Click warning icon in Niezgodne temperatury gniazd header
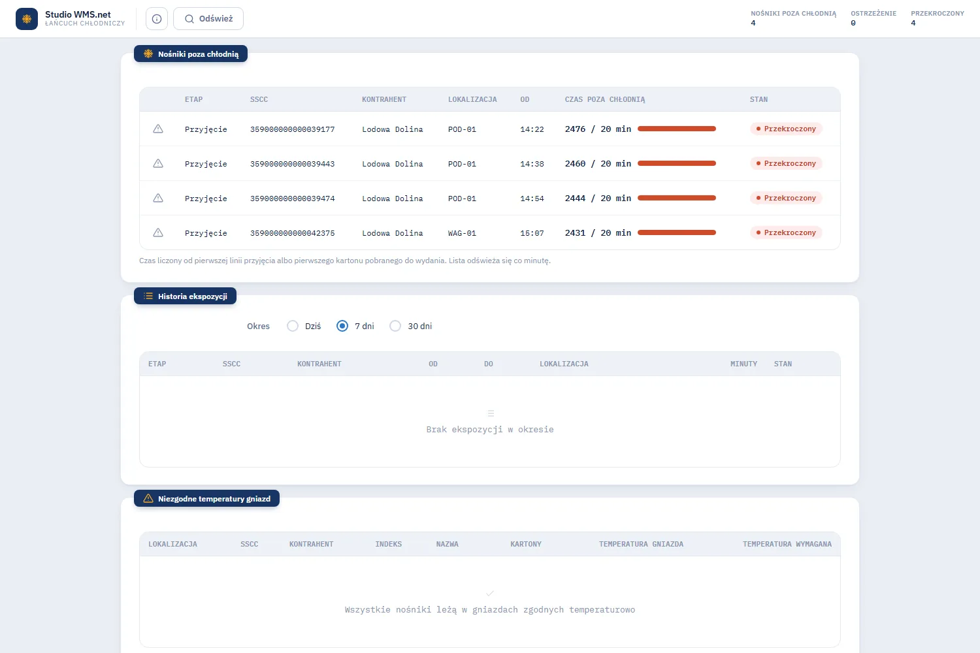This screenshot has height=653, width=980. pos(148,499)
